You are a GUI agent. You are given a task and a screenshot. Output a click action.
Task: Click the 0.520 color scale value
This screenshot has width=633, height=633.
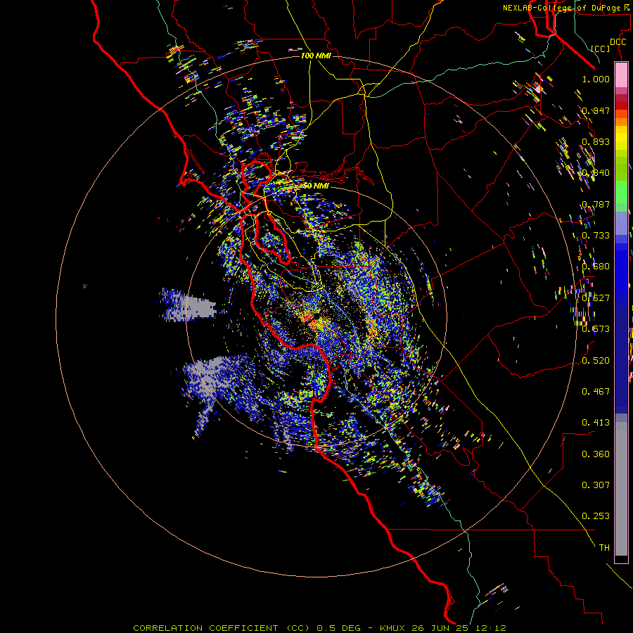tap(596, 359)
